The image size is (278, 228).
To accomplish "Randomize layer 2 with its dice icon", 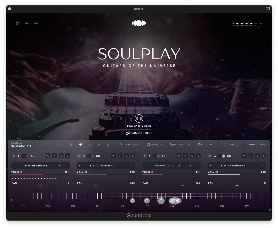I will (x=120, y=156).
